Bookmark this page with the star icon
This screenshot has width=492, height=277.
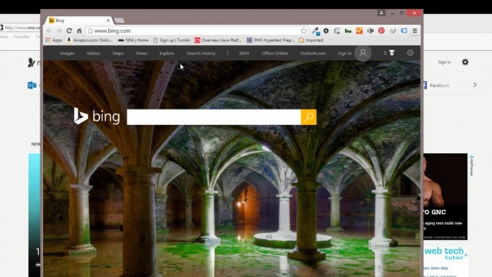303,31
